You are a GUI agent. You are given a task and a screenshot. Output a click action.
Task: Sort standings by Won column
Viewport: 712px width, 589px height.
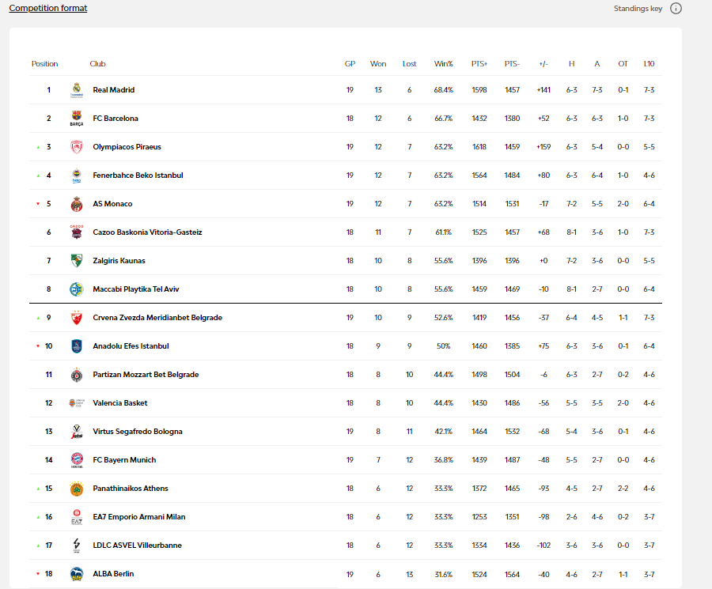378,64
